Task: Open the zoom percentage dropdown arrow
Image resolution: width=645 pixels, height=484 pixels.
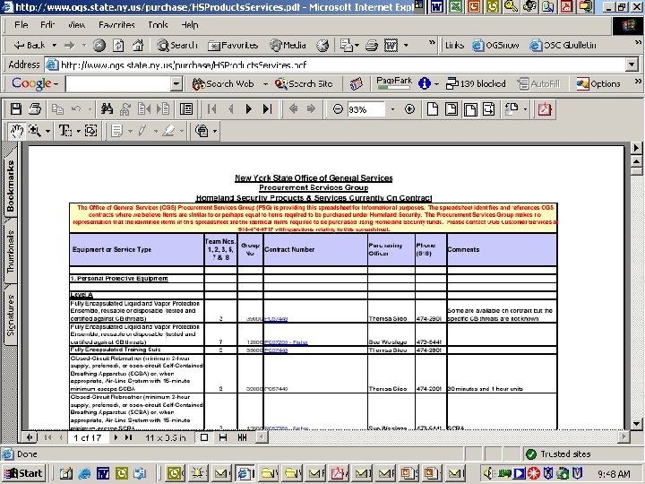Action: [x=393, y=109]
